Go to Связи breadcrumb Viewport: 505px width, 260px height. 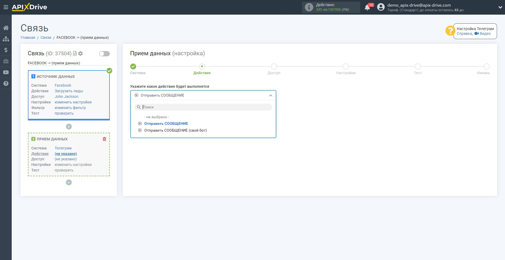(46, 37)
